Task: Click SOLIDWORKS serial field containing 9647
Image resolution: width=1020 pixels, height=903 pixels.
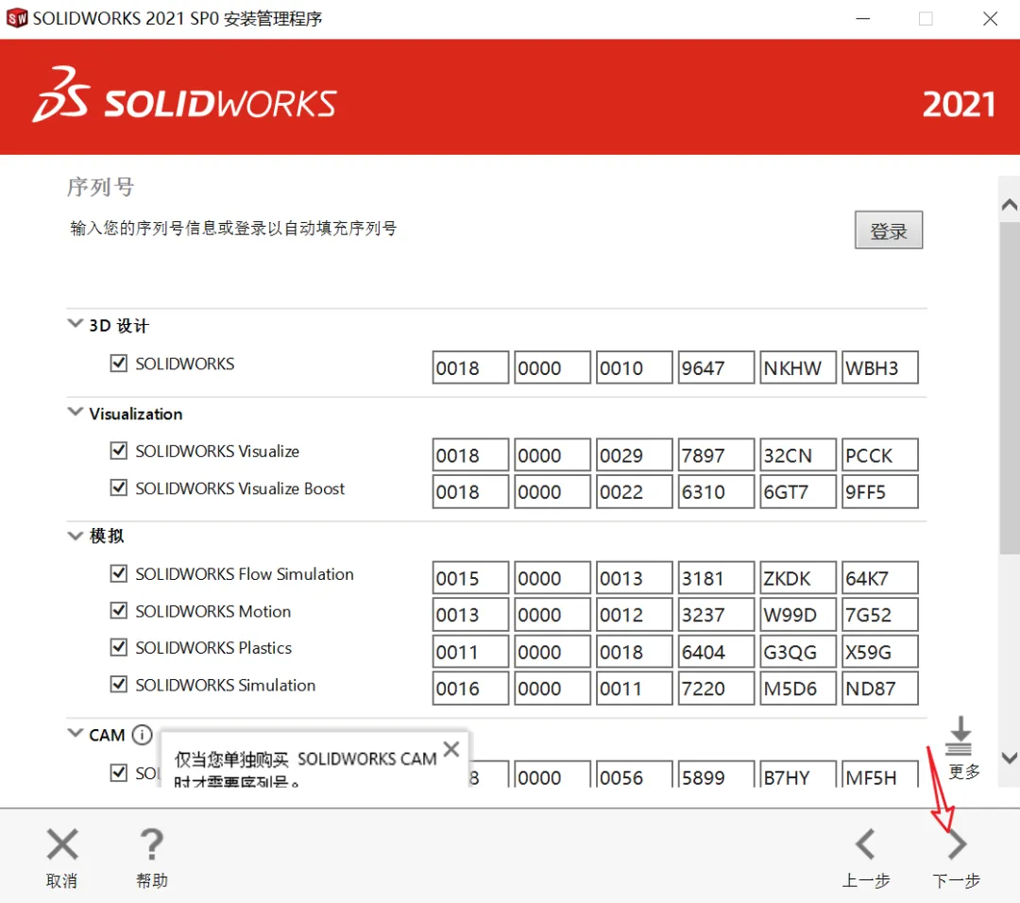Action: (716, 367)
